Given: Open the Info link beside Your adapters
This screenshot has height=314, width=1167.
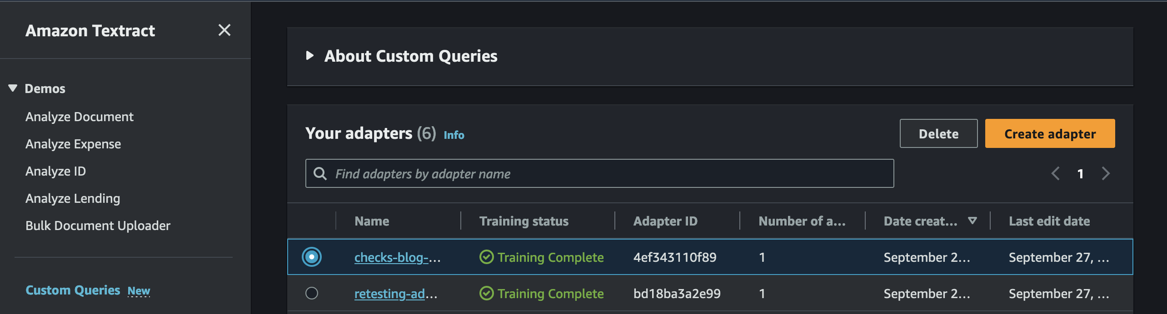Looking at the screenshot, I should point(454,135).
